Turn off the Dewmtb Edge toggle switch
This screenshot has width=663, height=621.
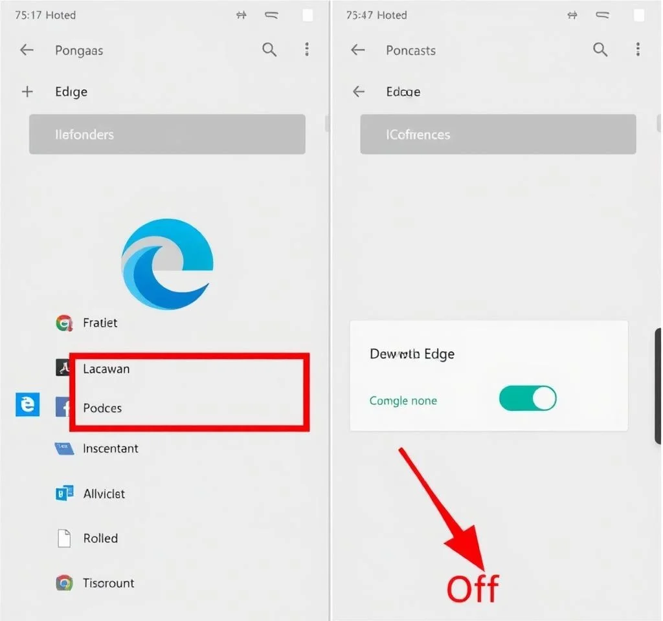click(x=527, y=398)
